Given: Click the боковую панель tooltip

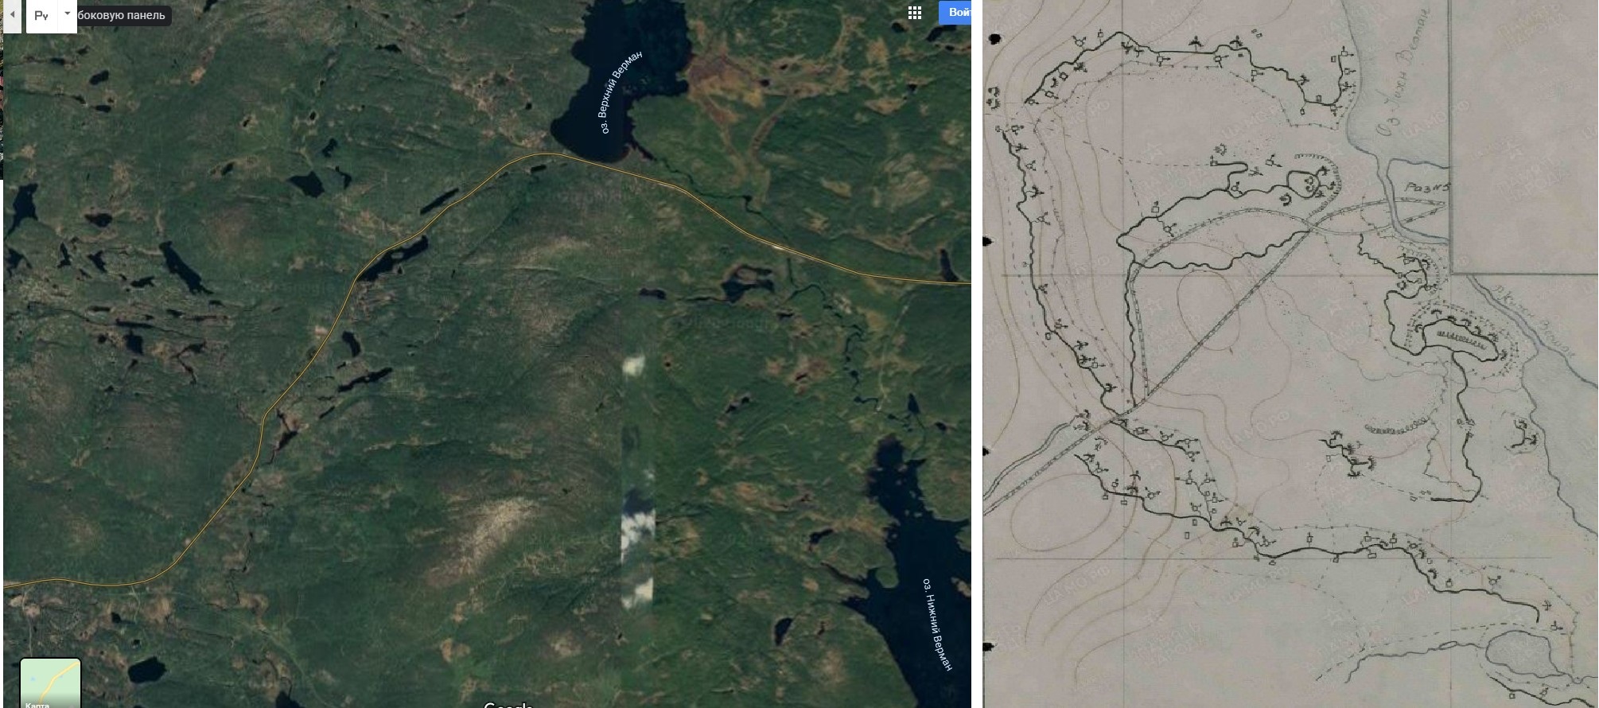Looking at the screenshot, I should (x=122, y=15).
